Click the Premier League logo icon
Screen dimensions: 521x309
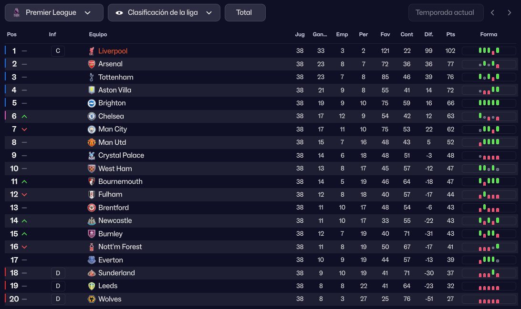tap(17, 12)
